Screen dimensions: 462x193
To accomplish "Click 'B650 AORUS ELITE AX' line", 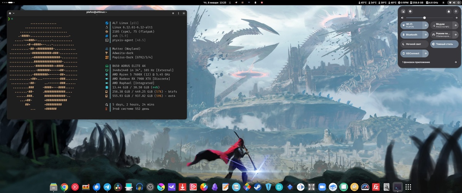I will pyautogui.click(x=129, y=66).
